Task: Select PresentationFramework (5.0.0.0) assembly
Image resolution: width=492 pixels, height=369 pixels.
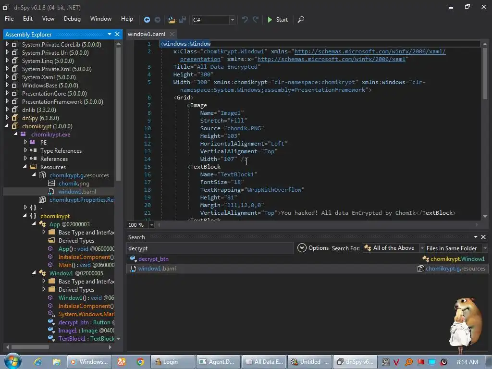Action: tap(62, 102)
